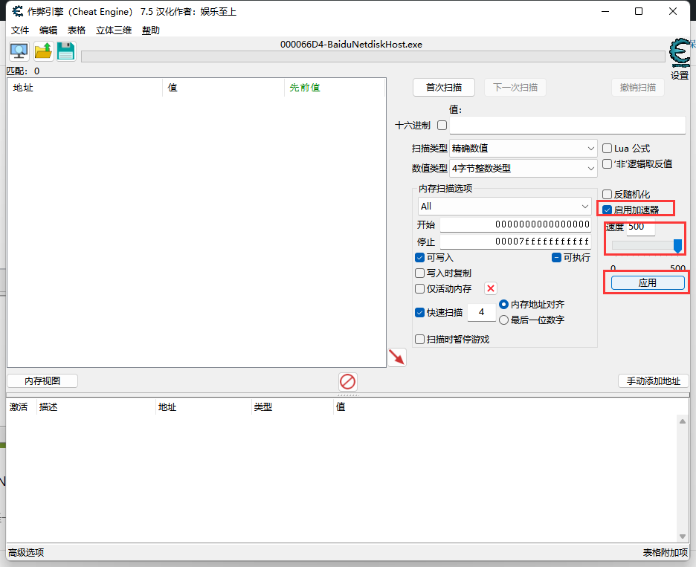Viewport: 696px width, 567px height.
Task: Toggle the 启用加速器 checkbox
Action: (x=608, y=210)
